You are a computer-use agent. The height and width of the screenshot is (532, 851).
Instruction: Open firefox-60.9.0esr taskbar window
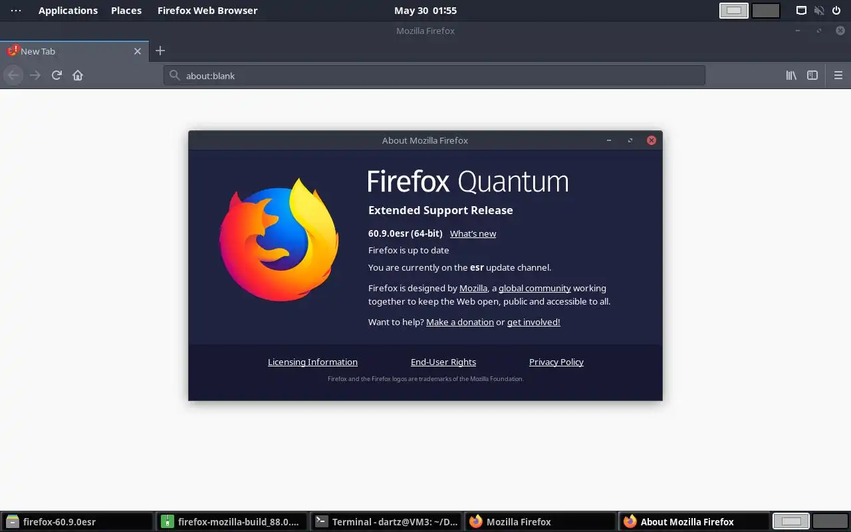[78, 521]
